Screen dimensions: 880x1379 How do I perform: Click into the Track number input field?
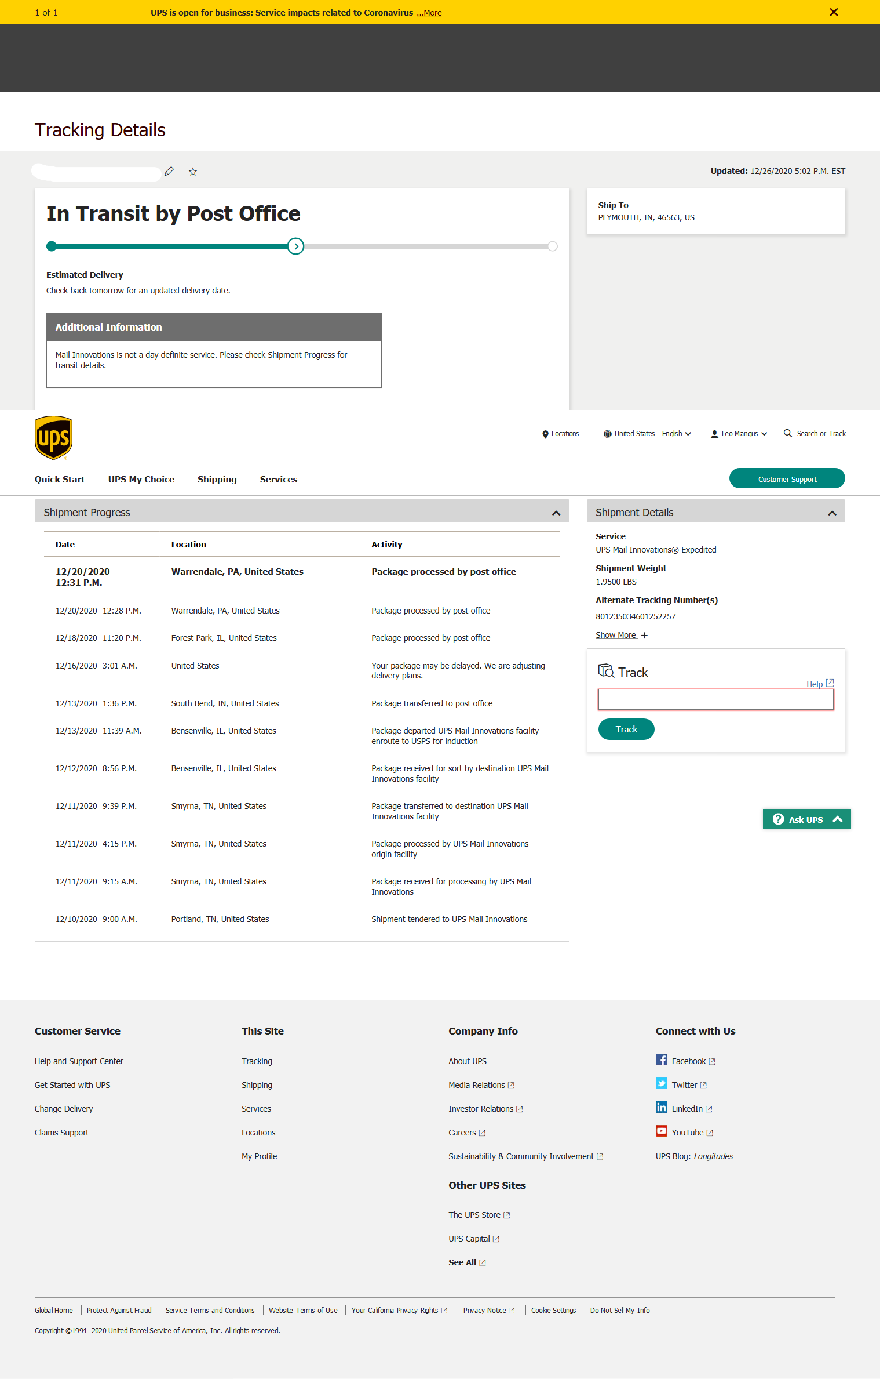715,699
